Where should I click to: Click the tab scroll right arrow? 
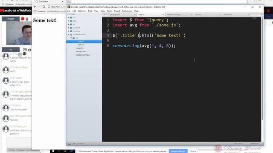tap(106, 14)
